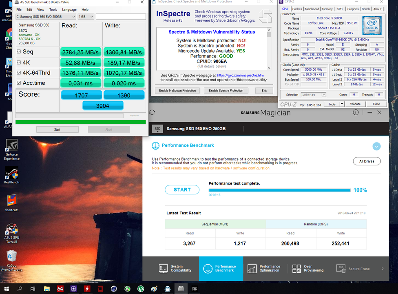Open the Help menu in AS SSD
398x294 pixels.
(x=85, y=10)
